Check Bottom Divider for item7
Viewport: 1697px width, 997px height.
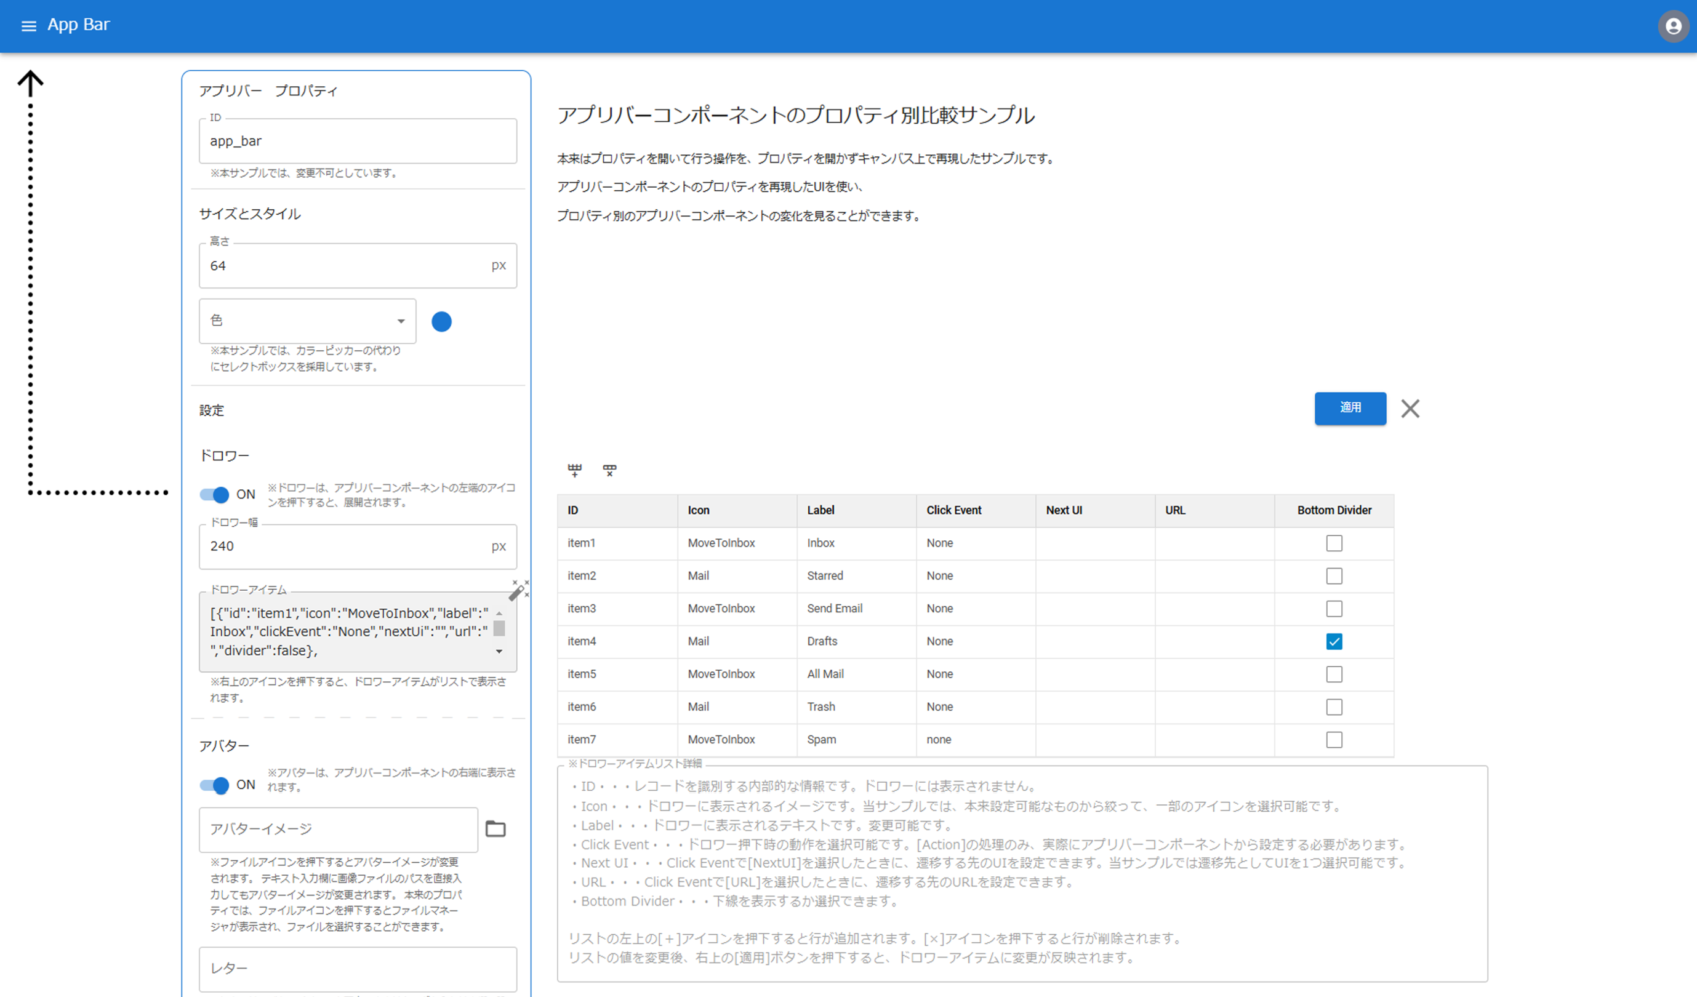coord(1334,740)
